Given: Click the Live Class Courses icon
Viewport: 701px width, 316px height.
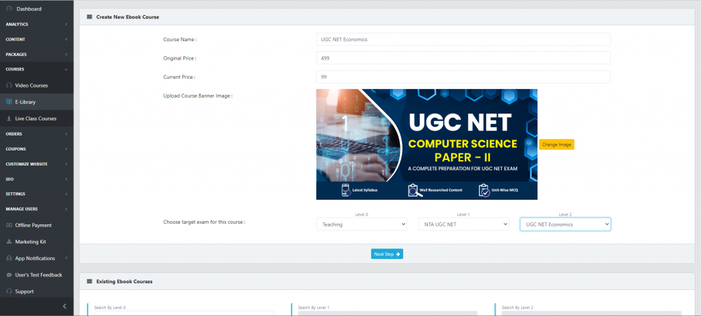Looking at the screenshot, I should [9, 118].
